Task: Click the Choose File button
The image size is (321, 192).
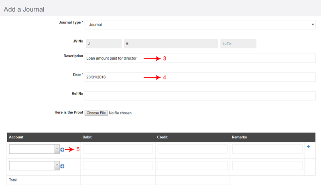Action: click(96, 113)
